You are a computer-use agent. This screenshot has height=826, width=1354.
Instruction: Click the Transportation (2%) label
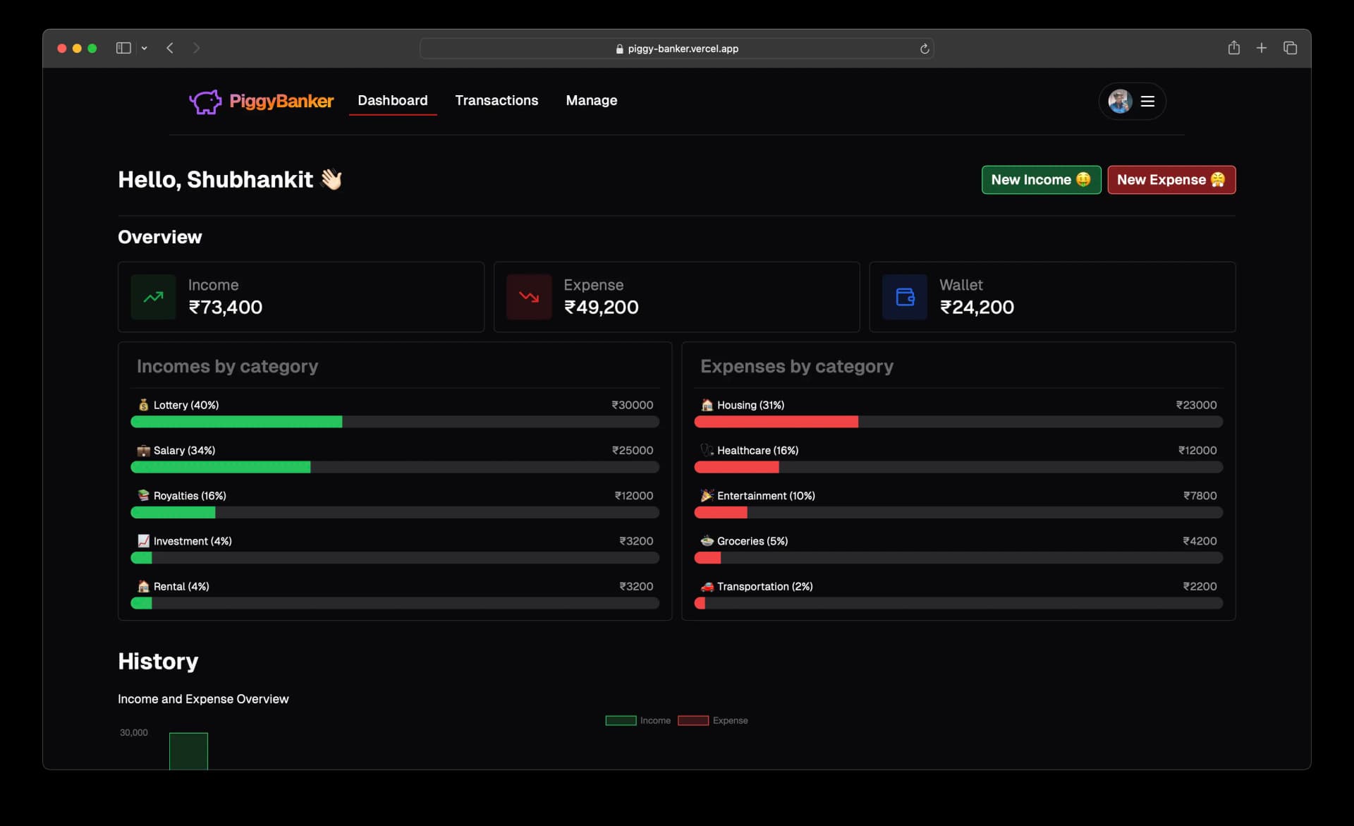tap(765, 586)
